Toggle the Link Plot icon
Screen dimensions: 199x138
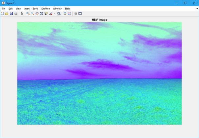pyautogui.click(x=59, y=14)
